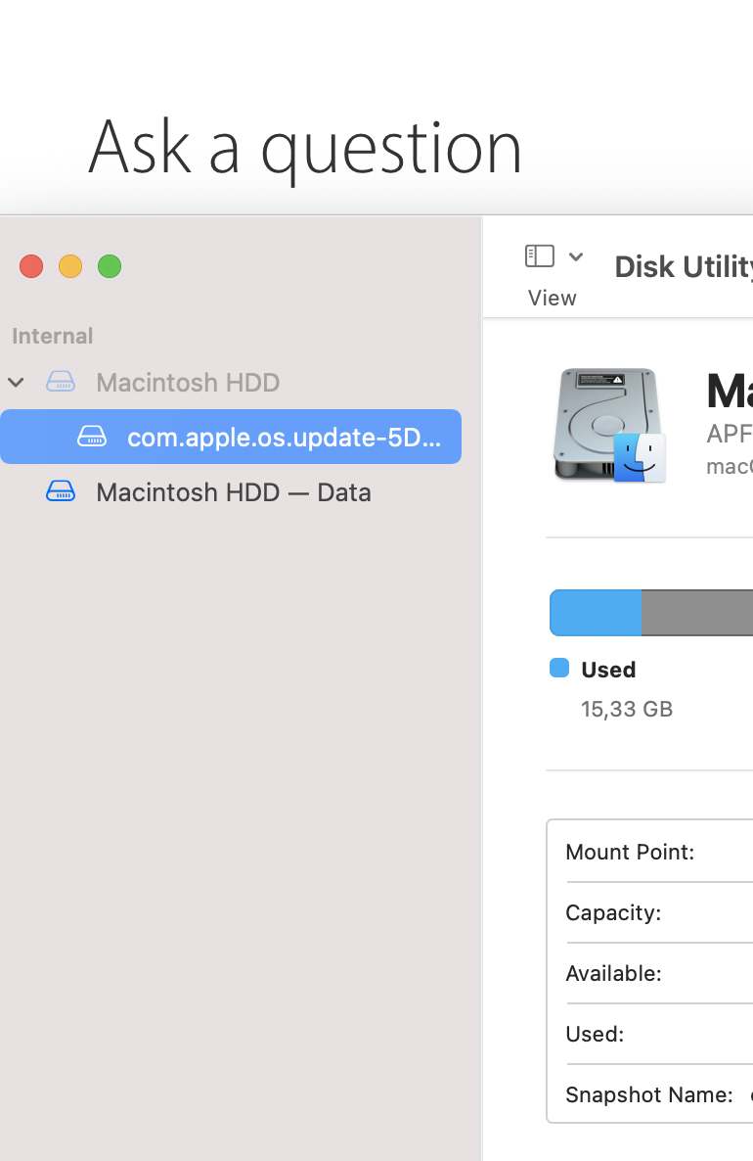Click the Ask a question heading
The image size is (753, 1161).
tap(305, 148)
